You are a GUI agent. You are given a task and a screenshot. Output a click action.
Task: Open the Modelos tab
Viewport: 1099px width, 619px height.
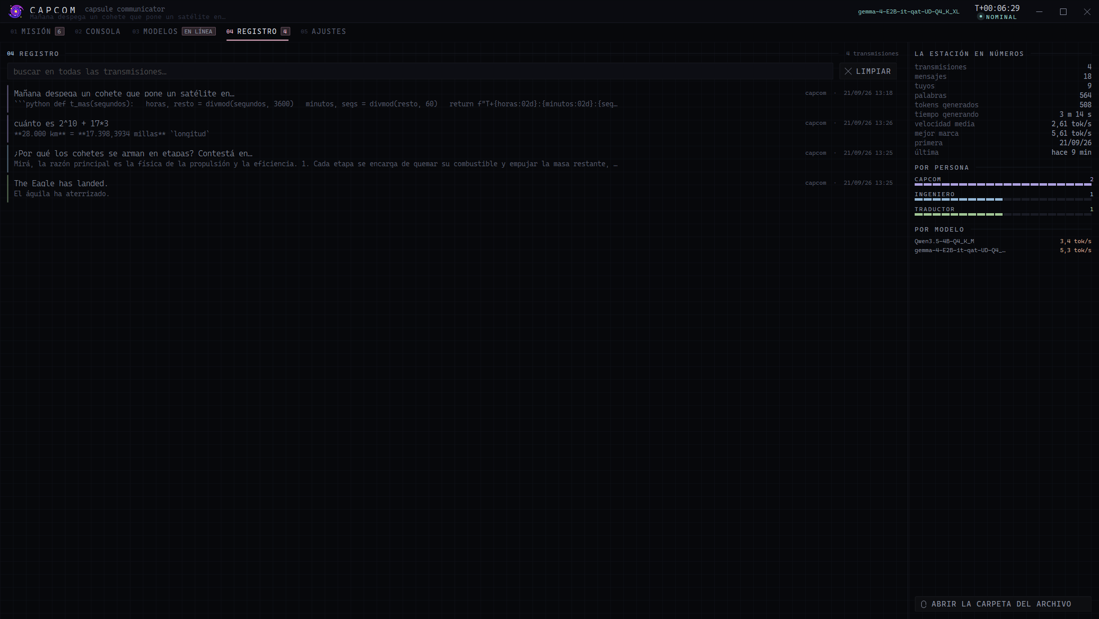[x=173, y=31]
